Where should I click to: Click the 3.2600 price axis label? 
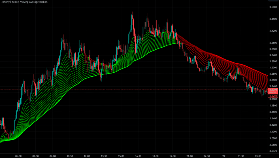click(273, 80)
